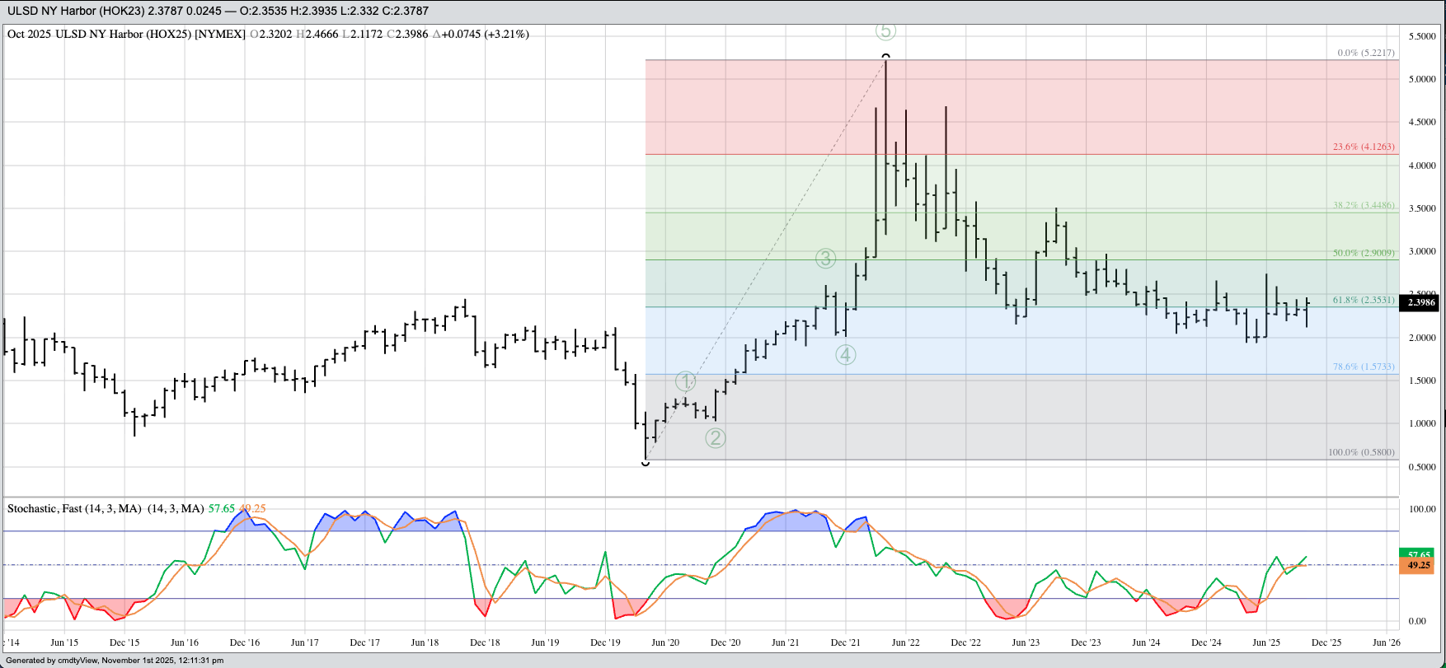The width and height of the screenshot is (1446, 668).
Task: Click the 100.0% (0.5800) retracement label
Action: click(1361, 452)
